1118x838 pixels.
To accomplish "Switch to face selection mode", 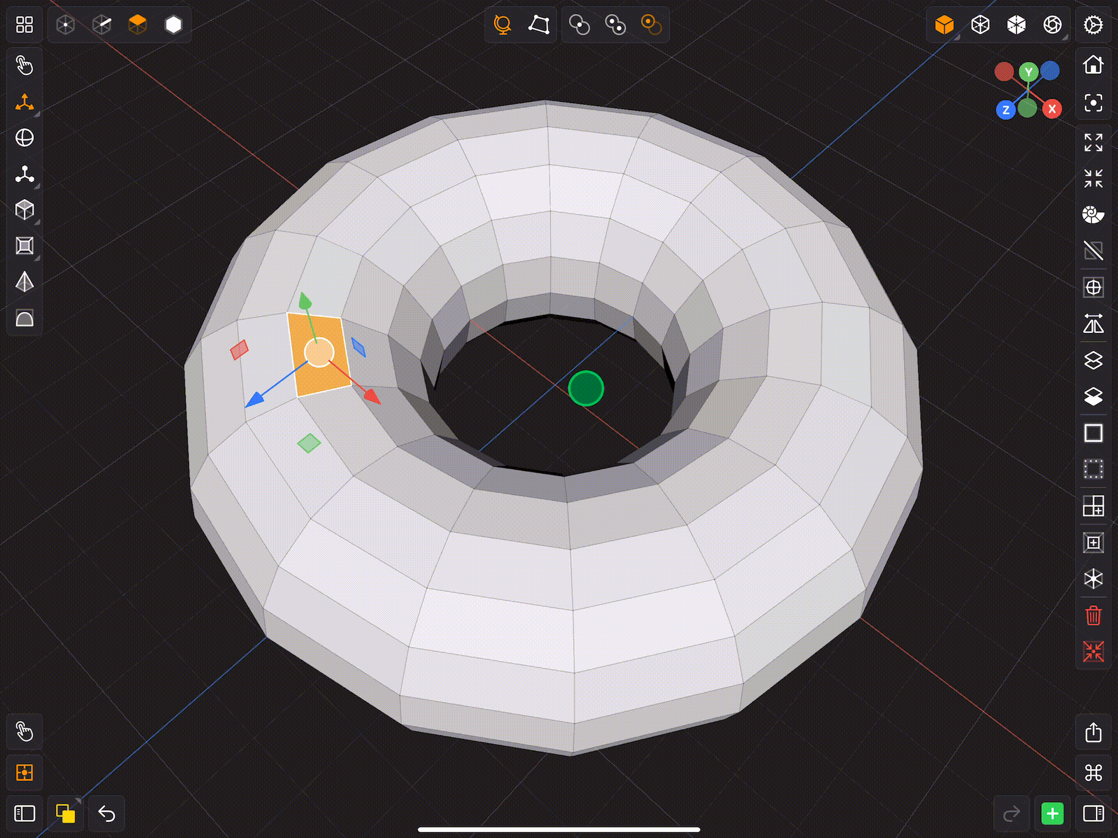I will [x=137, y=24].
